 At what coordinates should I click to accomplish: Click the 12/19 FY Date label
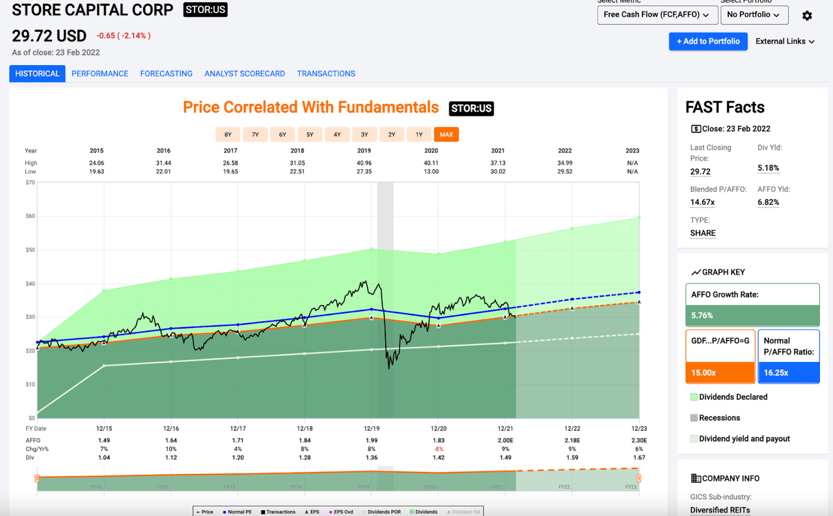(x=372, y=429)
